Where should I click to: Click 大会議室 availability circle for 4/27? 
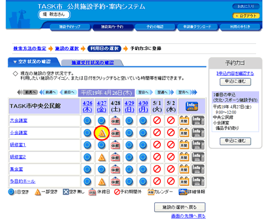[x=101, y=121]
